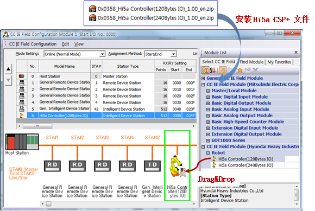Click the A-Z sort icon in Module List

pyautogui.click(x=213, y=70)
